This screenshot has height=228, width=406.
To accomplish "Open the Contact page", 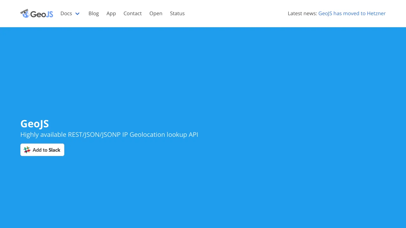I will click(133, 13).
